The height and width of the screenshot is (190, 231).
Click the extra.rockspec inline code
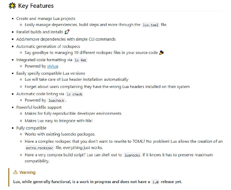coord(39,148)
